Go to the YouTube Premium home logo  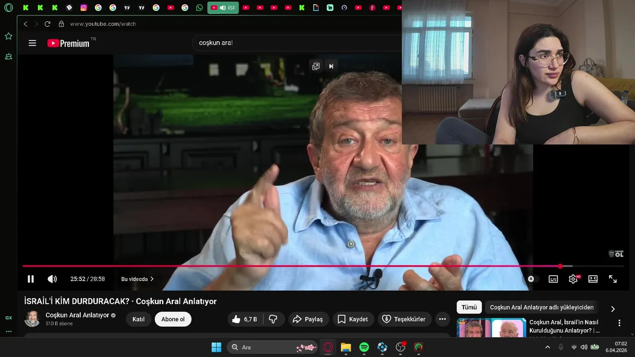(68, 43)
